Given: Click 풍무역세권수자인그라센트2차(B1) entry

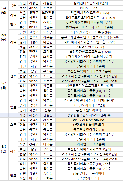Looking at the screenshot, I should tap(89, 37).
